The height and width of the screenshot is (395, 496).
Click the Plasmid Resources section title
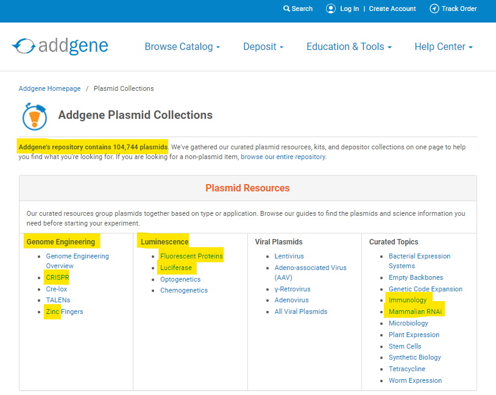[247, 188]
